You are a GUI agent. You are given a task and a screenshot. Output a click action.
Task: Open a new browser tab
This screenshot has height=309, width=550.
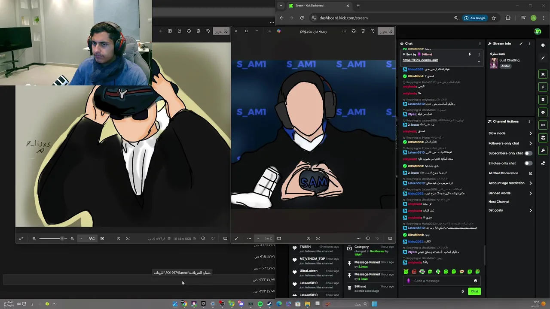coord(358,6)
